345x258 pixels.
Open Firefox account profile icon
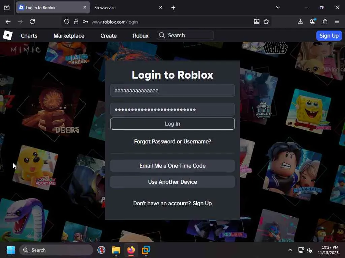(x=313, y=21)
